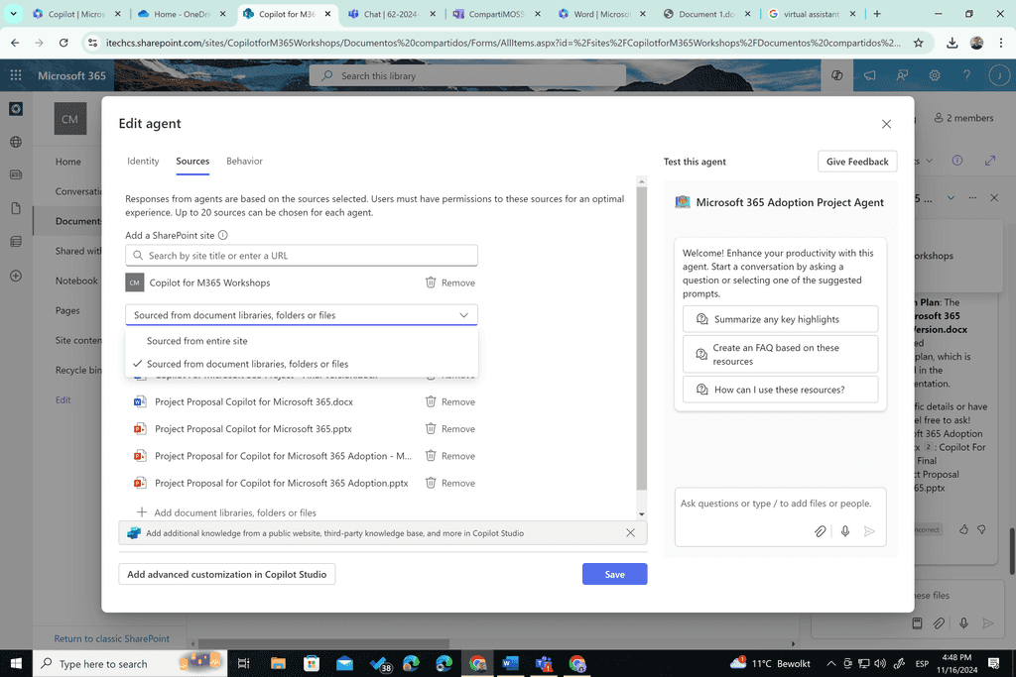The image size is (1016, 677).
Task: Click the Save button
Action: point(614,575)
